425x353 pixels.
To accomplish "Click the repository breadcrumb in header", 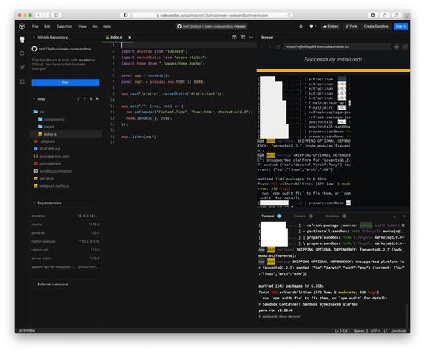I will 212,26.
